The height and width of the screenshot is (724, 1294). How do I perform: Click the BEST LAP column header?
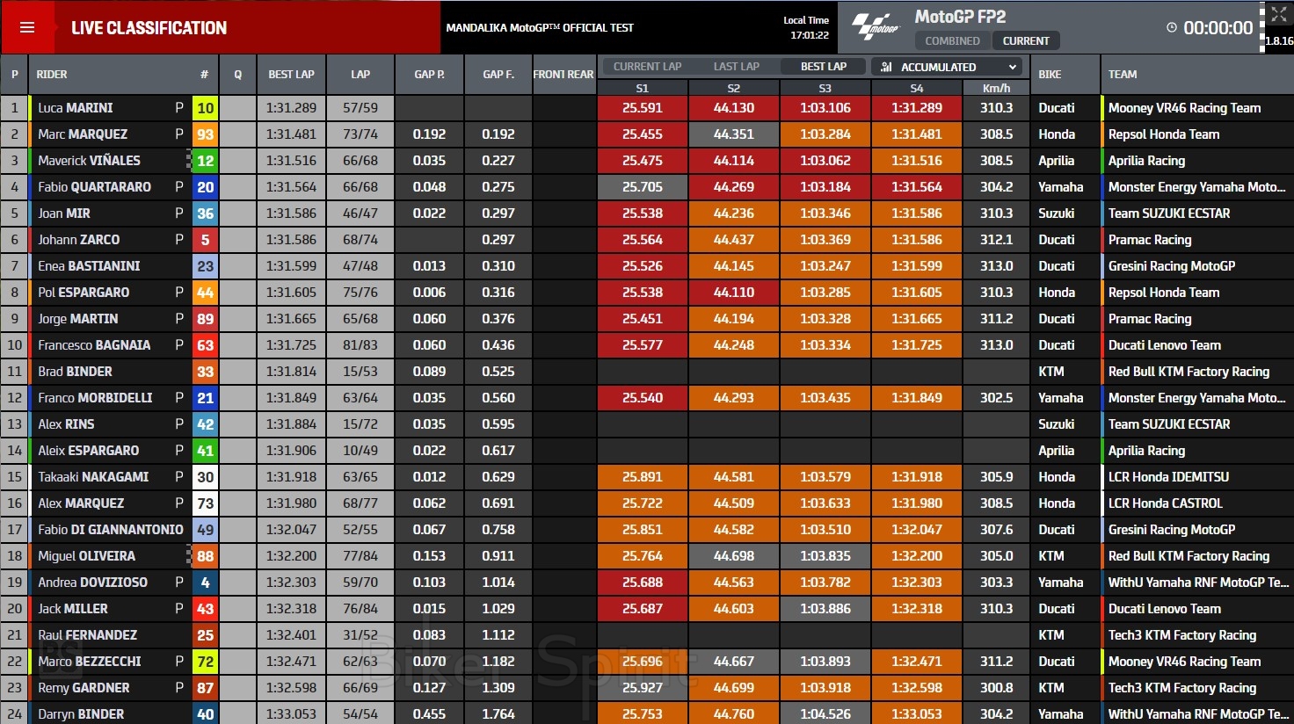pyautogui.click(x=291, y=75)
